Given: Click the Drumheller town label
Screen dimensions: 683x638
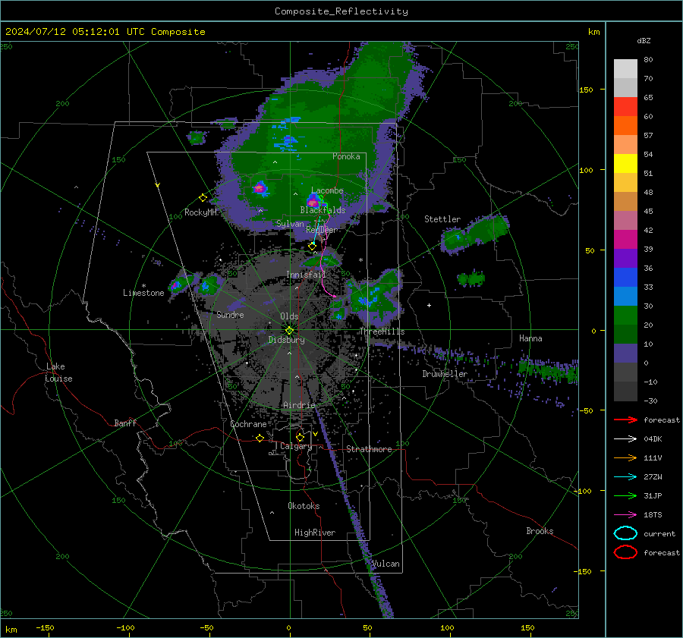Looking at the screenshot, I should point(445,374).
